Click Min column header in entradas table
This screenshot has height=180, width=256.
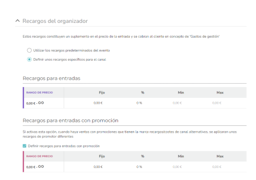181,93
